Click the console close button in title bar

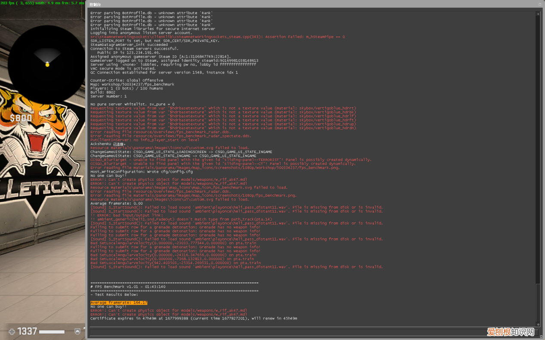(540, 4)
